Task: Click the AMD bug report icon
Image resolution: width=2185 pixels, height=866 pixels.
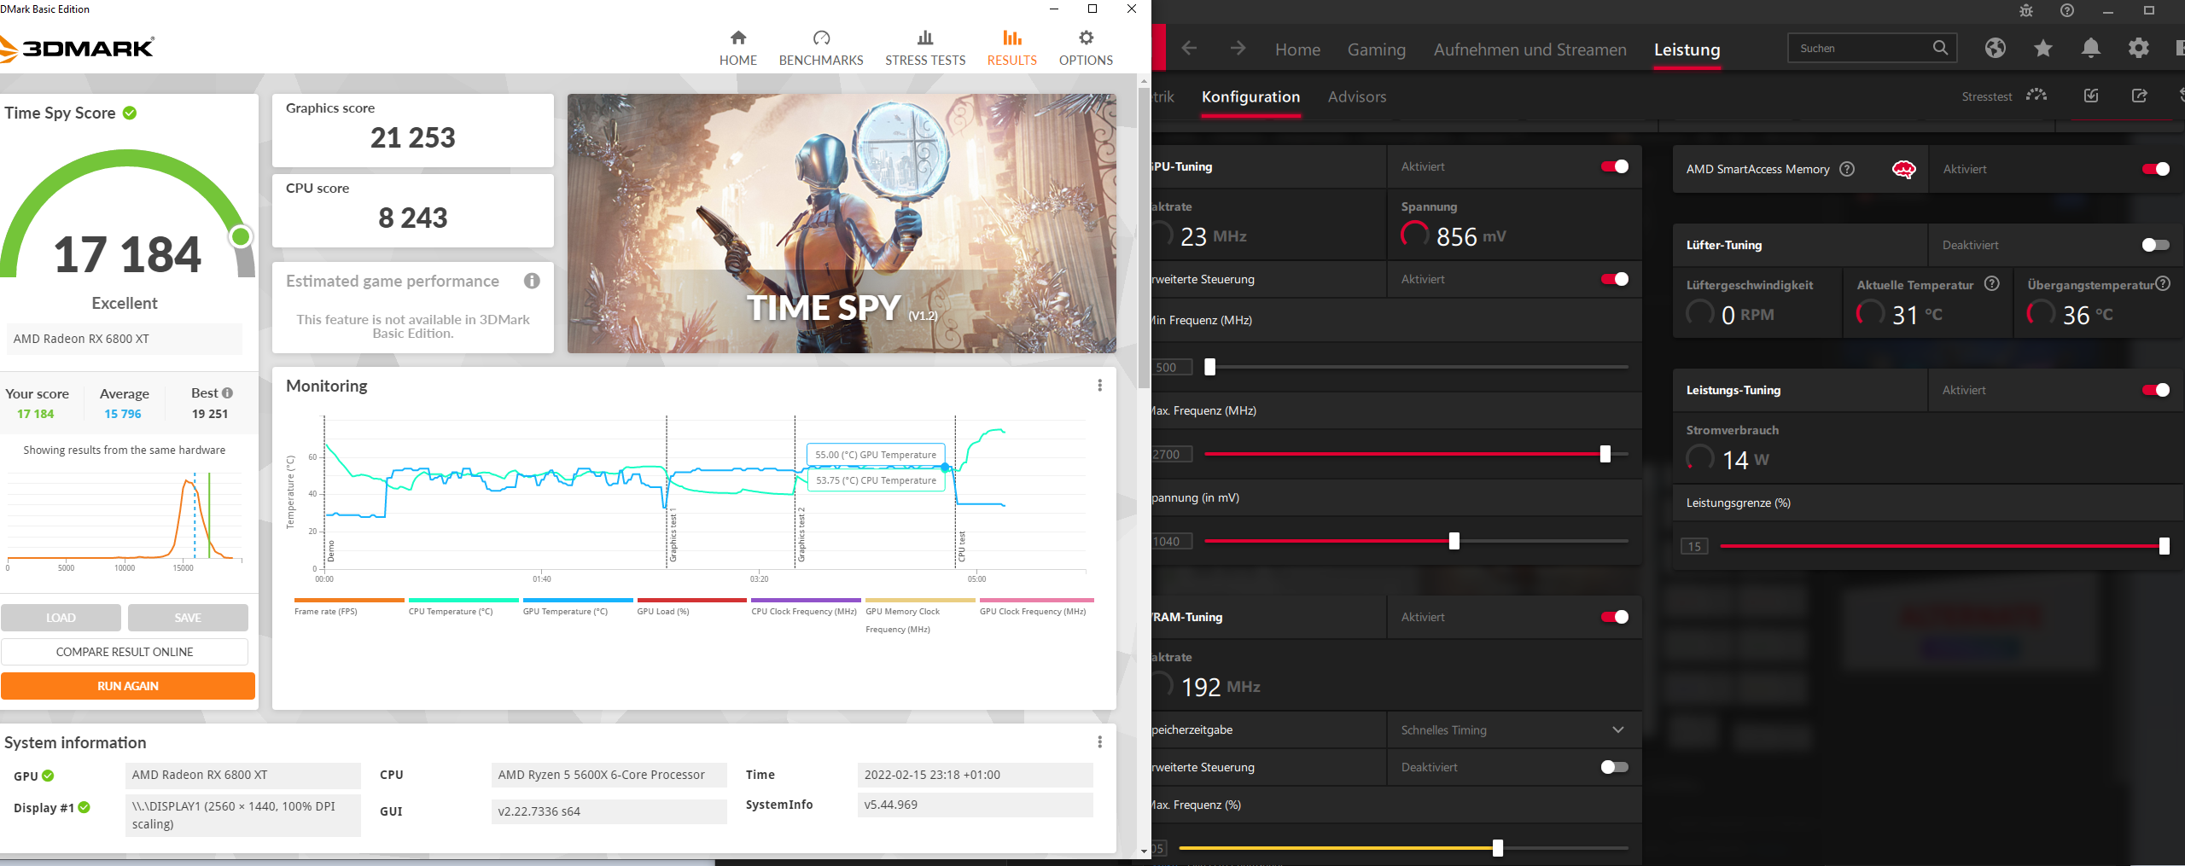Action: [x=2026, y=11]
